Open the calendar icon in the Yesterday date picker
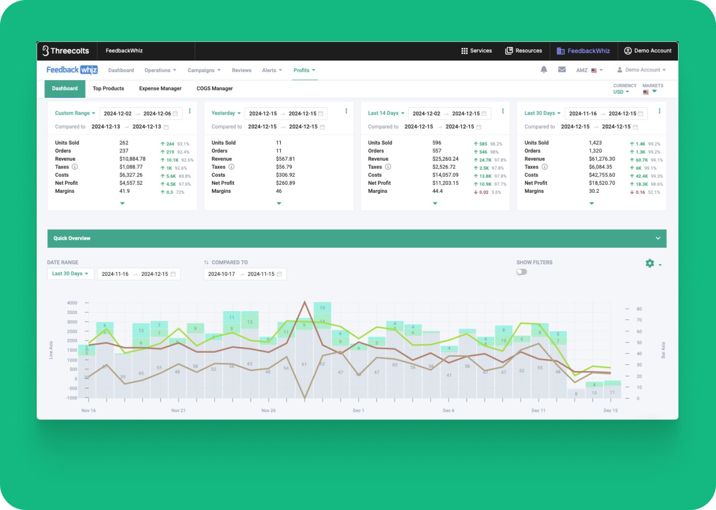 (321, 113)
